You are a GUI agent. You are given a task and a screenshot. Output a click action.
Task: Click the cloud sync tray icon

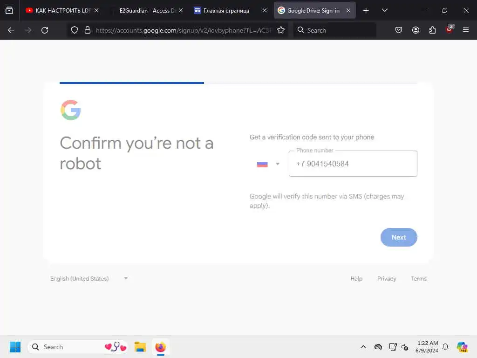(x=378, y=347)
